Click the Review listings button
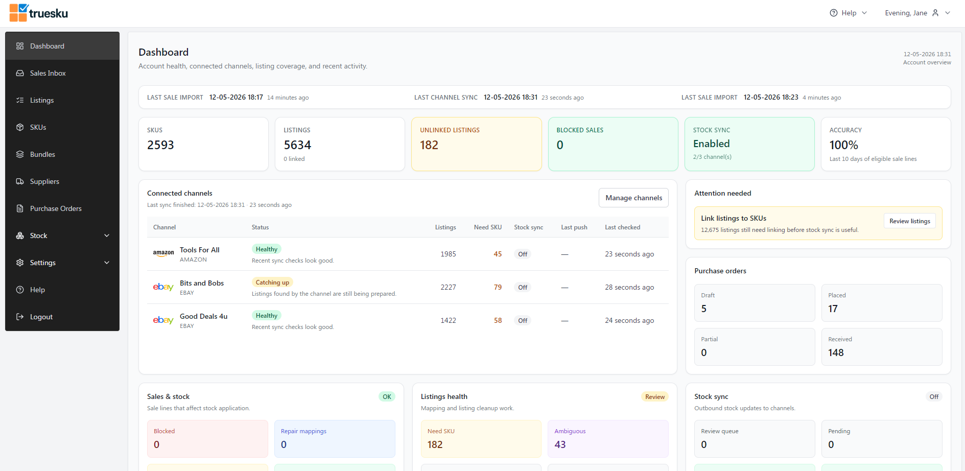Image resolution: width=965 pixels, height=471 pixels. 910,221
